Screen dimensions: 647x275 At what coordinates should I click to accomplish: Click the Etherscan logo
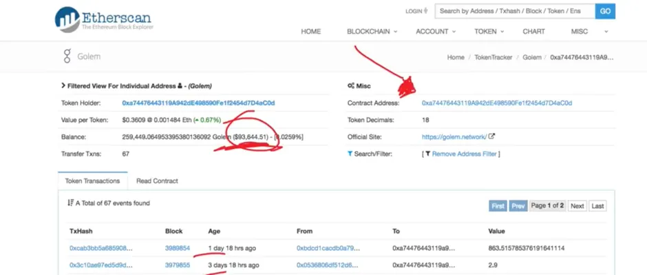103,19
